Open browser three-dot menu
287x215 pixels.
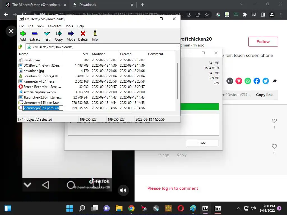coord(281,15)
